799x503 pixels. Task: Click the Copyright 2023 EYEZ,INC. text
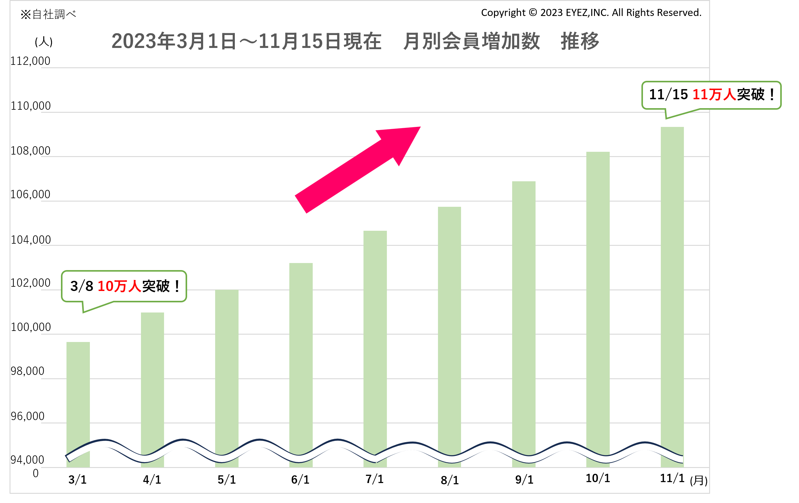(591, 13)
